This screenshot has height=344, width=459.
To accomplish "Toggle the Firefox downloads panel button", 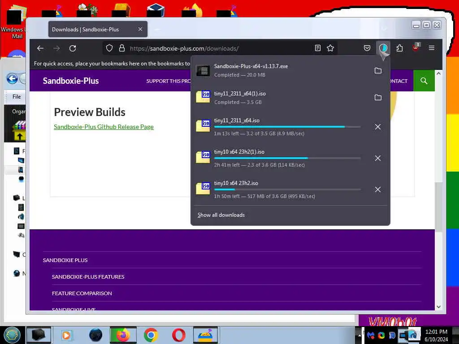I will tap(383, 48).
